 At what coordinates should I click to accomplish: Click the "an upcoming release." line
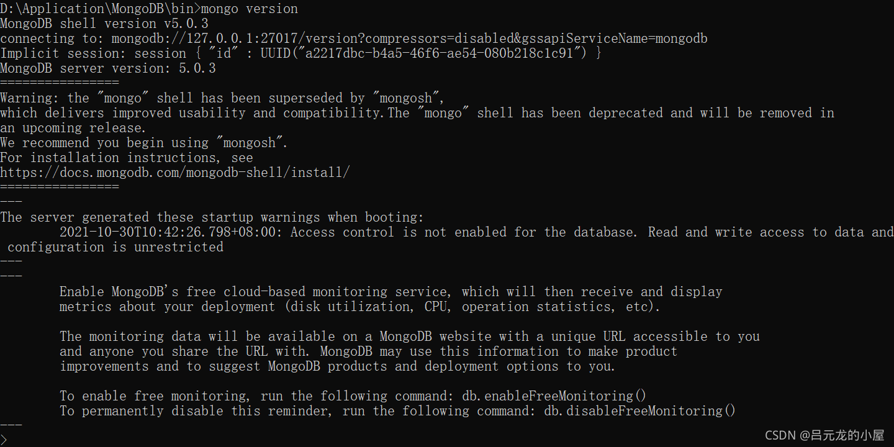click(73, 128)
